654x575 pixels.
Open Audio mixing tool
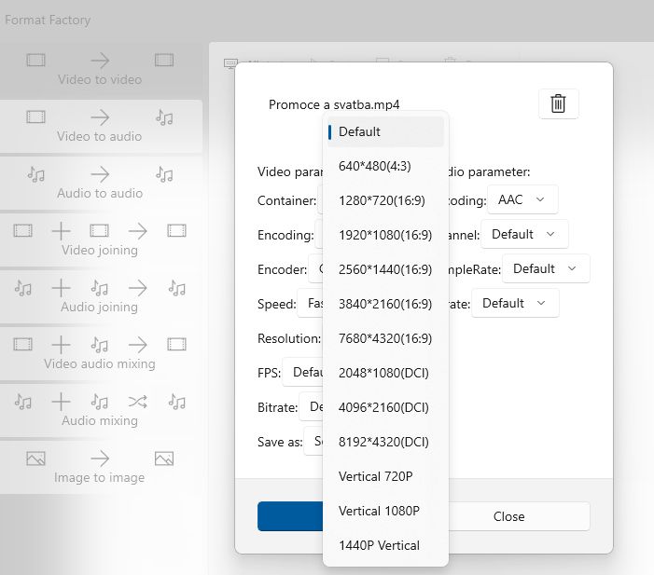tap(100, 411)
